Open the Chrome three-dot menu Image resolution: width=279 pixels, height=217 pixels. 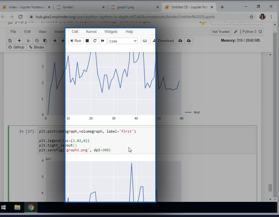pos(271,17)
